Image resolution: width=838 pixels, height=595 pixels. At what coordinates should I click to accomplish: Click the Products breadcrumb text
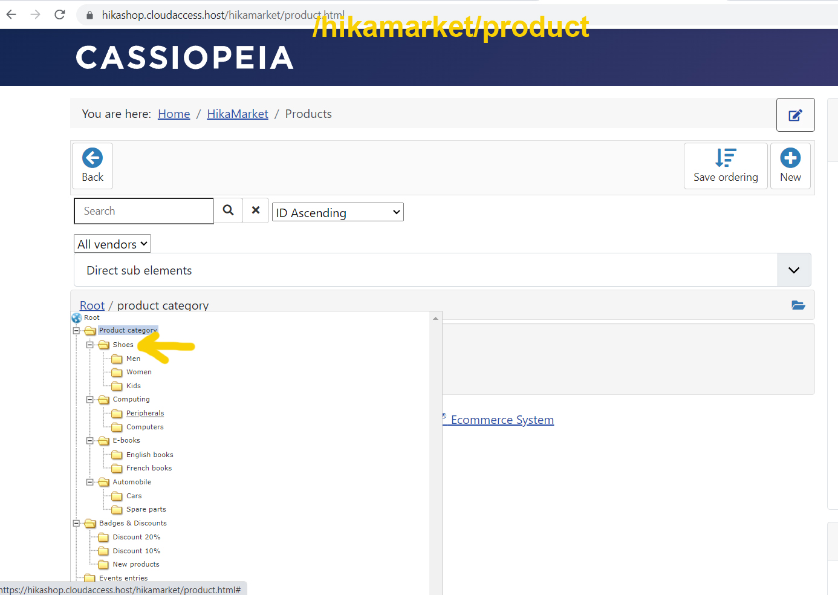pyautogui.click(x=308, y=114)
